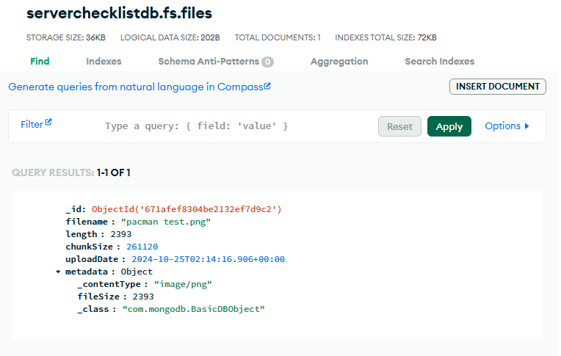
Task: Collapse the metadata object triangle
Action: pyautogui.click(x=58, y=272)
